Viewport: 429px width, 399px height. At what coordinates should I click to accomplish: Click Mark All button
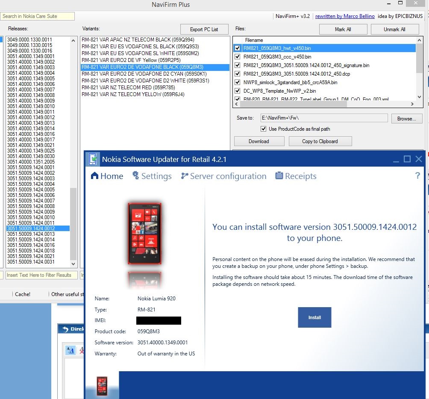pos(343,29)
